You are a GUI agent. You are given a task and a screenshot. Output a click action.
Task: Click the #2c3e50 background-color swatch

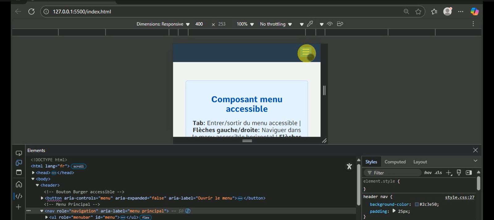(x=417, y=205)
